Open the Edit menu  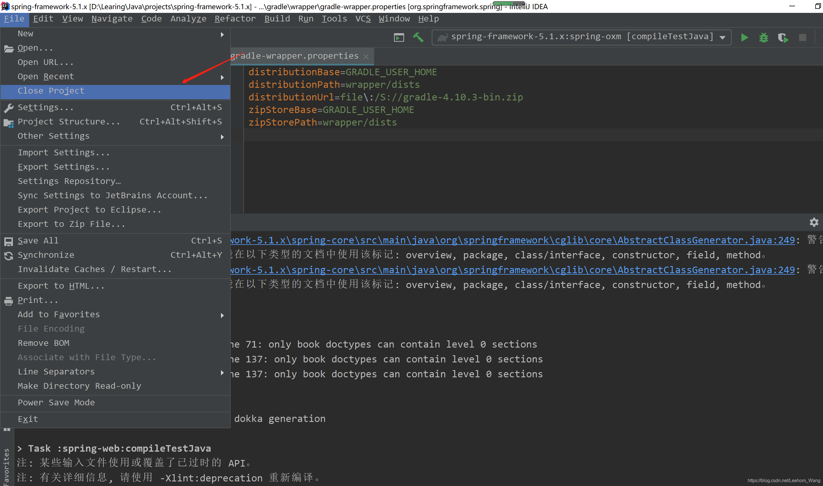(43, 19)
